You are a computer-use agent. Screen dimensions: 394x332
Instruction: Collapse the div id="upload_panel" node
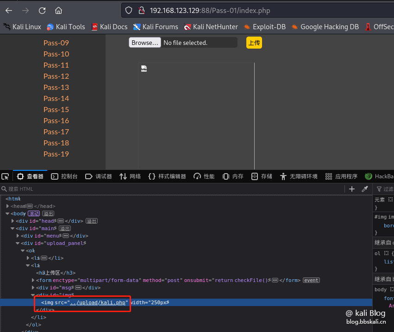[x=18, y=243]
